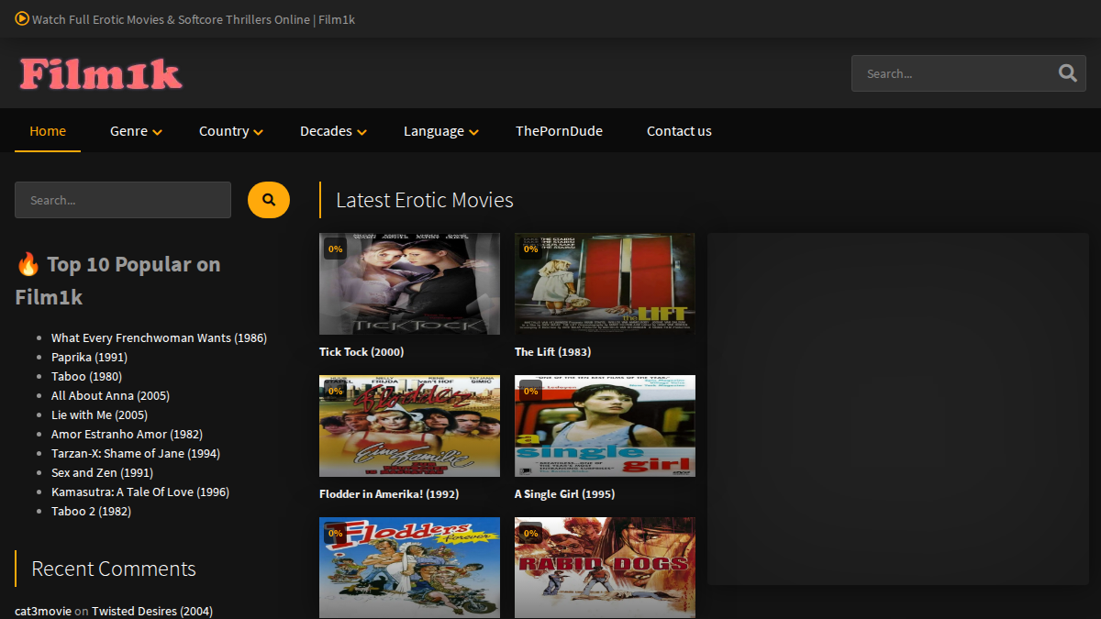Click the 0% rating badge on Tick Tock
The image size is (1101, 619).
(x=336, y=249)
